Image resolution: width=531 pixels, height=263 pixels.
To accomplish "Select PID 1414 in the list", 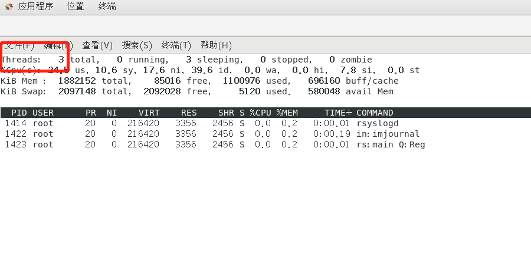I will tap(16, 123).
